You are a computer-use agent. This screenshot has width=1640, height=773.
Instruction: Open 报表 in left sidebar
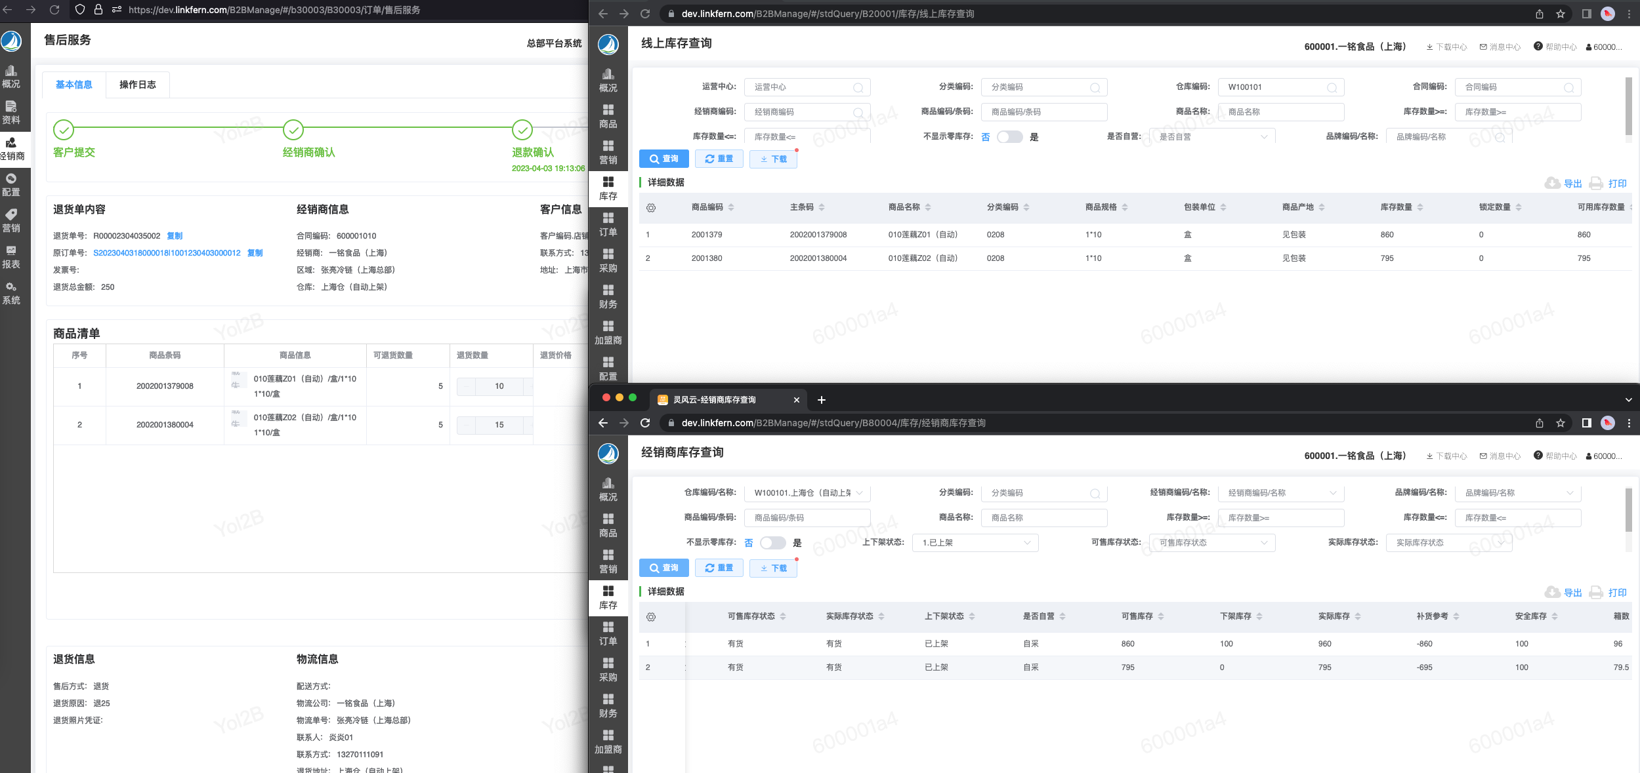point(11,257)
